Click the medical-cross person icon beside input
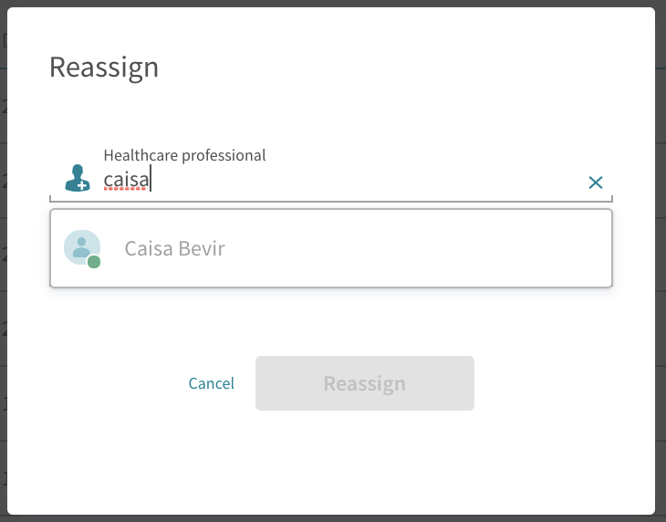666x522 pixels. click(x=78, y=178)
